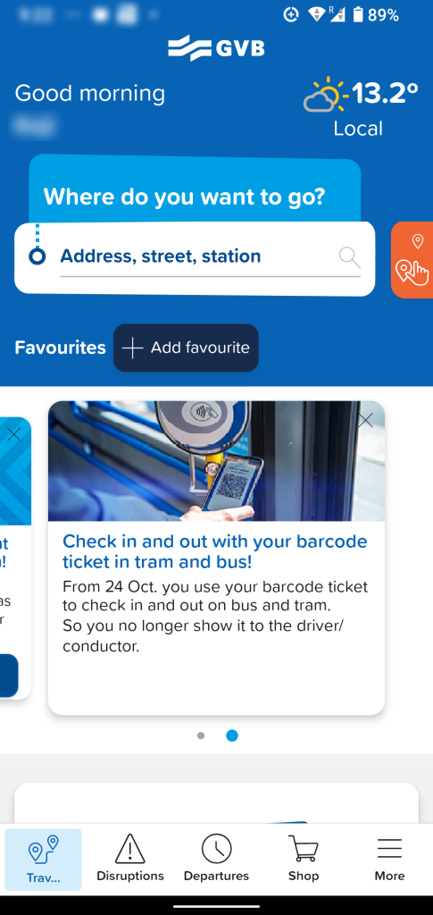Tap the GVB logo at top
This screenshot has width=433, height=915.
click(x=216, y=48)
